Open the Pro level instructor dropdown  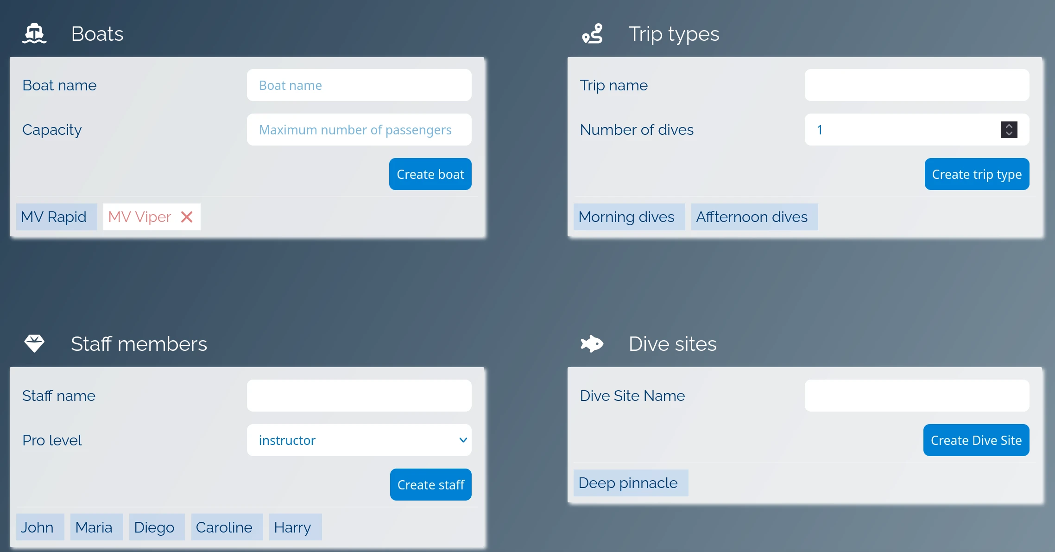point(359,440)
